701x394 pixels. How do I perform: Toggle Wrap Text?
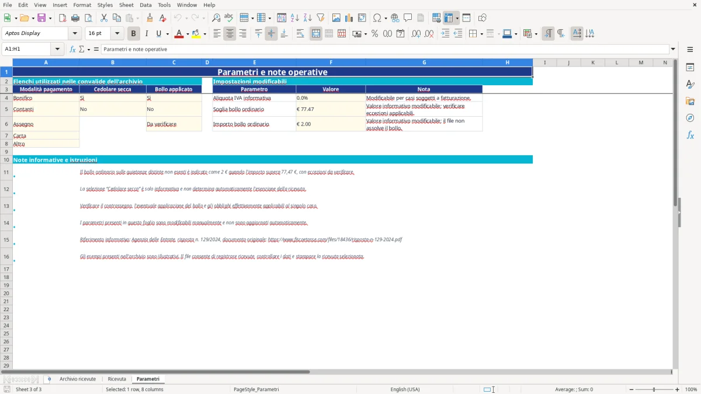coord(300,34)
